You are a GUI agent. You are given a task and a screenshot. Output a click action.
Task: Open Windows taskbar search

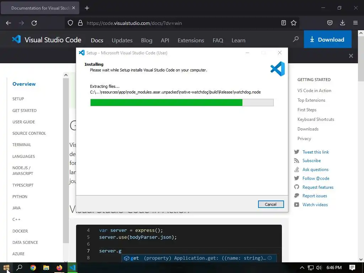pyautogui.click(x=20, y=268)
